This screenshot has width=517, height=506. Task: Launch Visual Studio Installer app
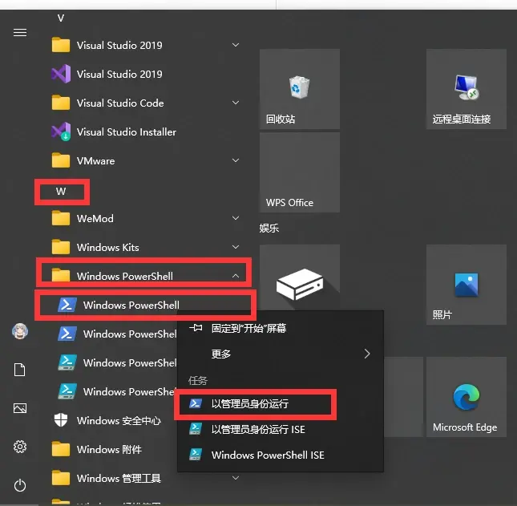tap(126, 132)
